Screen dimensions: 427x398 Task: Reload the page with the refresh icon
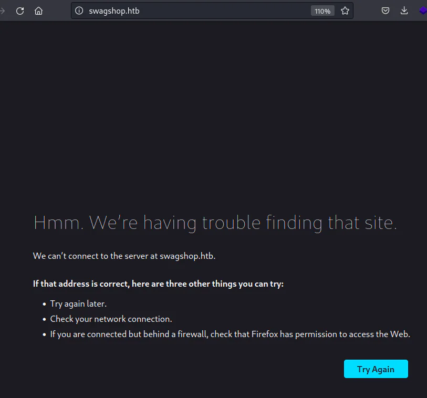20,11
